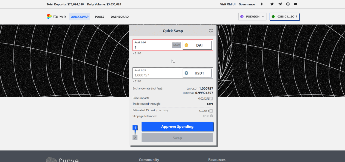345x162 pixels.
Task: Click the USDT/DAI rate value 0.99924357
Action: tap(204, 93)
